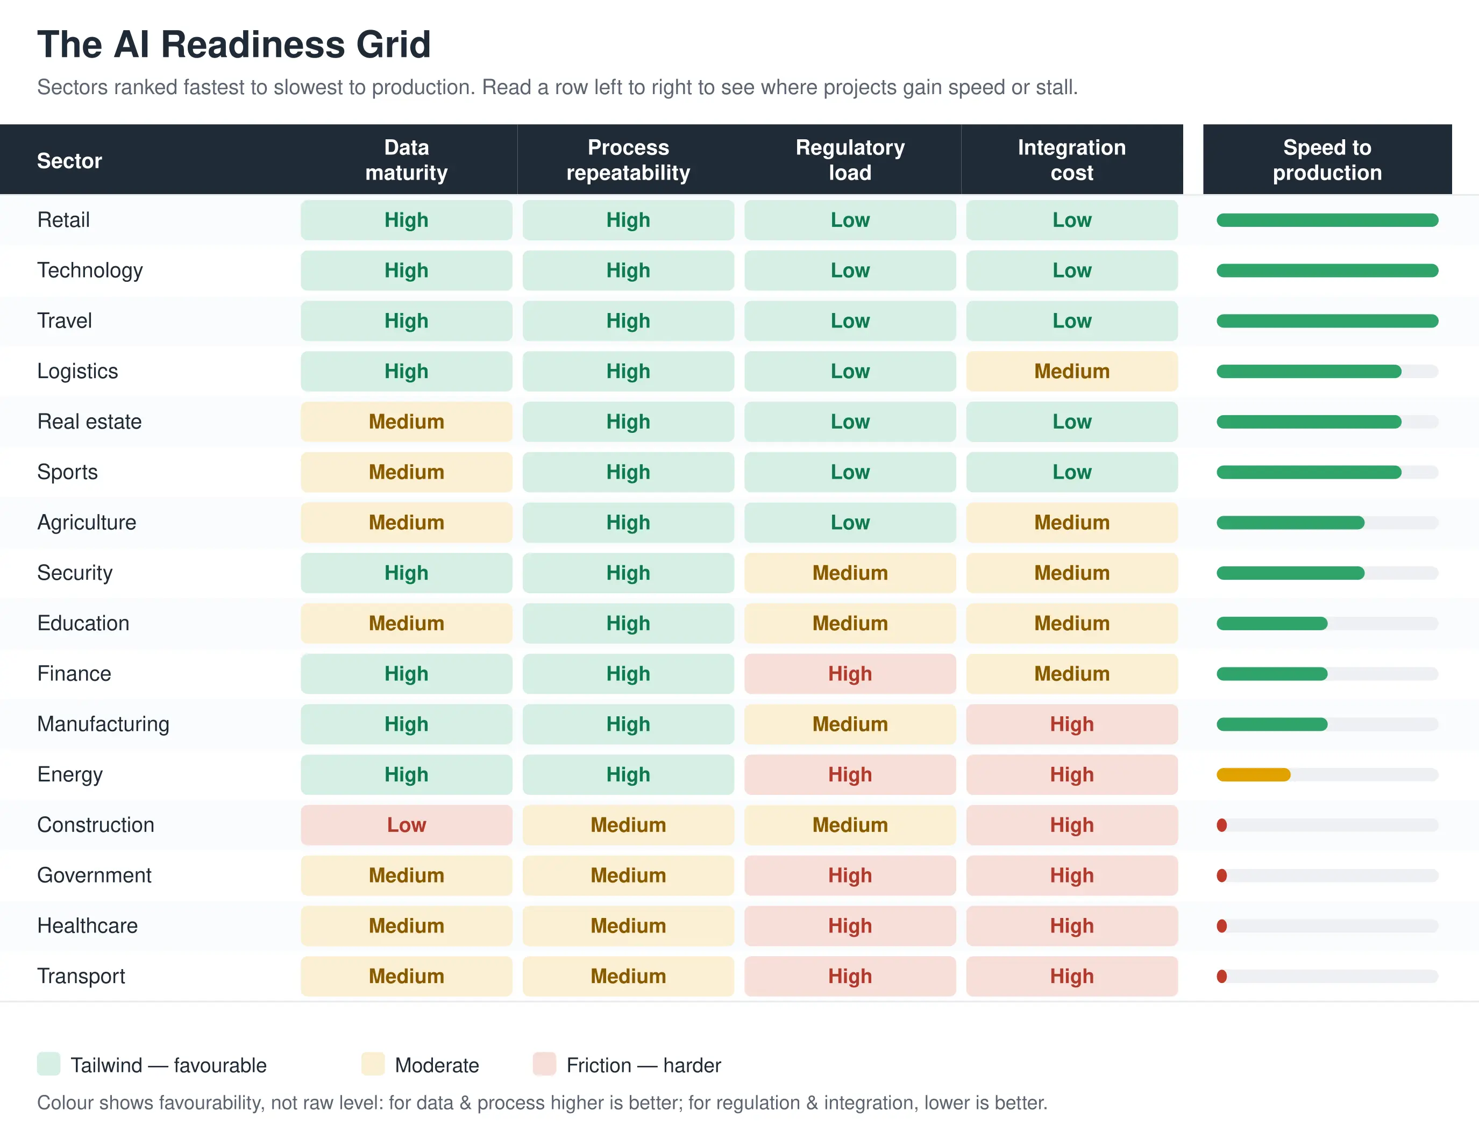Screen dimensions: 1479x1139
Task: Click Retail's speed to production bar
Action: (x=1327, y=220)
